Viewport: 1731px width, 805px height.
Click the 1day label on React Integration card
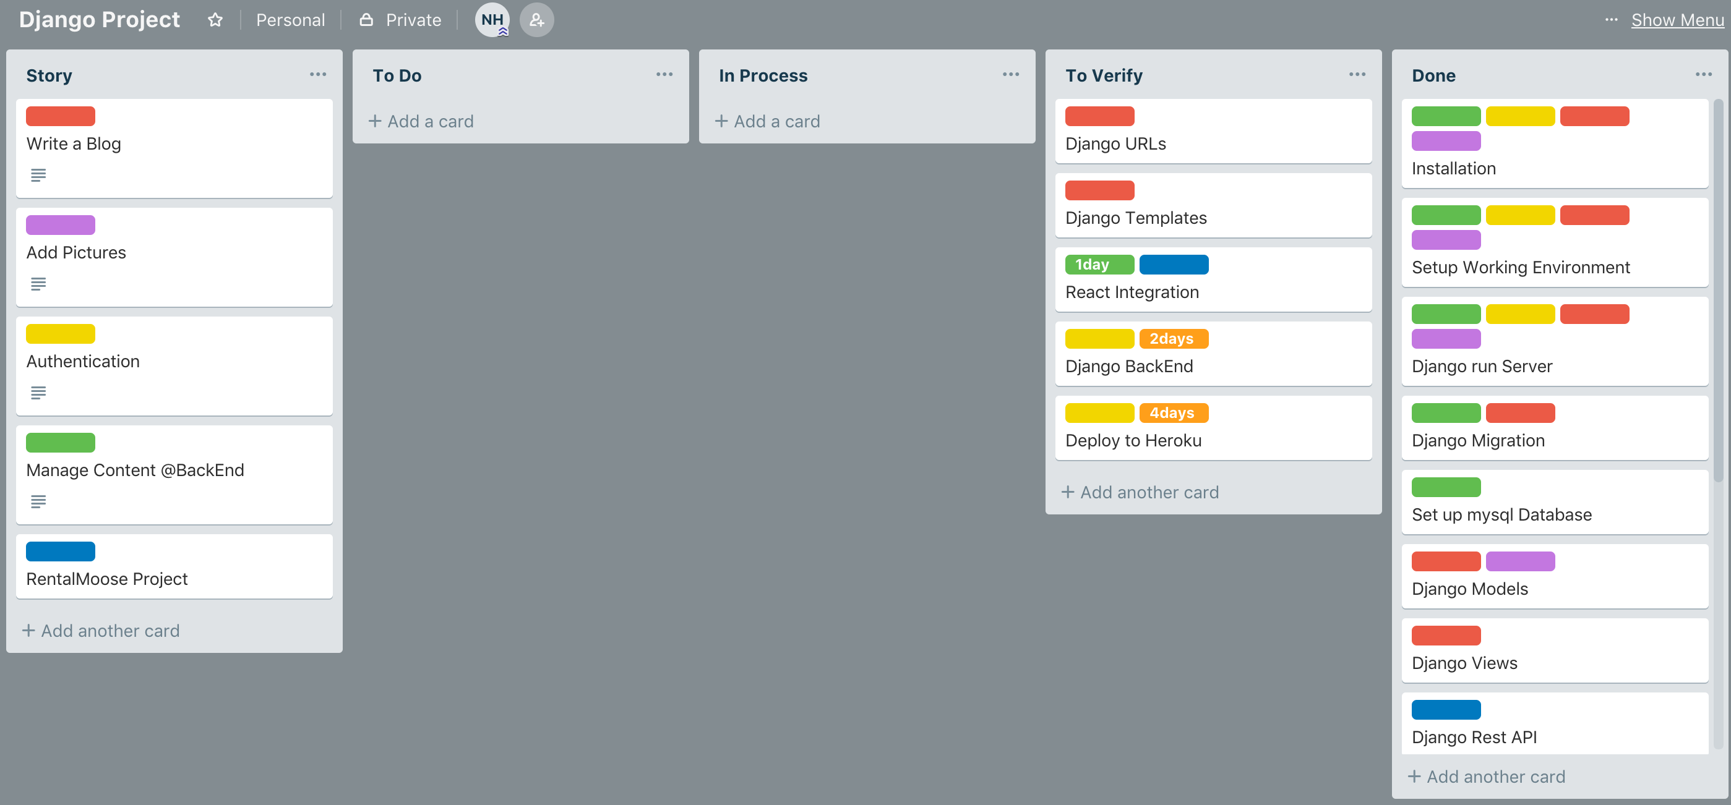(1096, 265)
